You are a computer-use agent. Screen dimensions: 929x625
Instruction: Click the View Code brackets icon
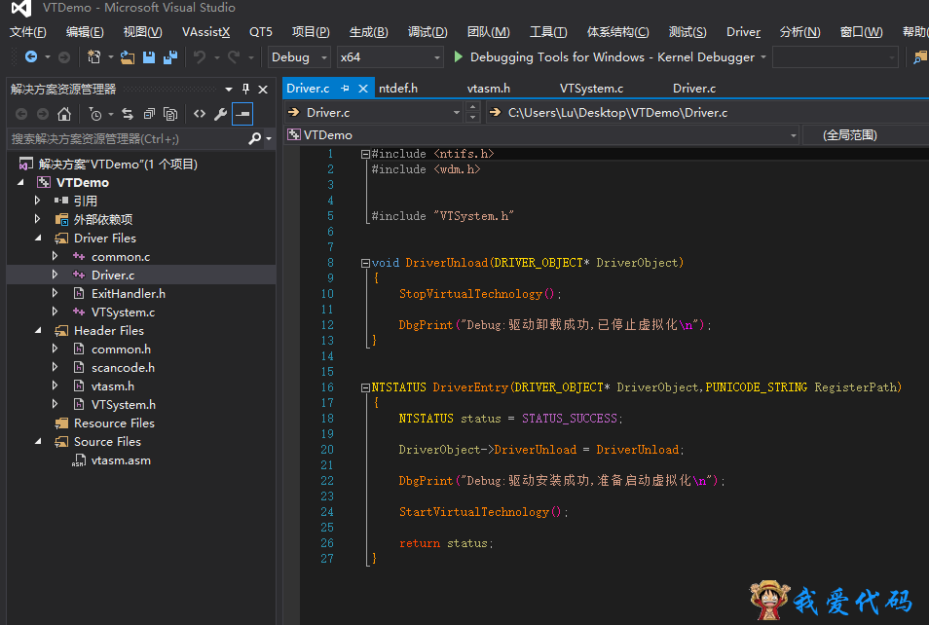click(x=200, y=114)
